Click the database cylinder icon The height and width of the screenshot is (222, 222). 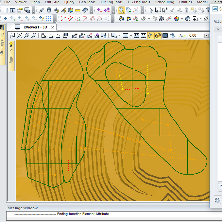[49, 10]
